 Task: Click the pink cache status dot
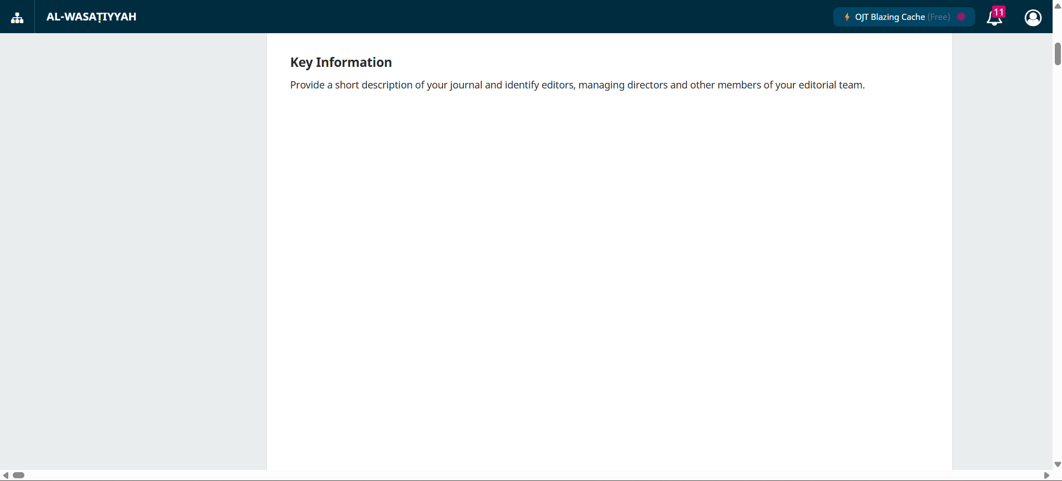[x=961, y=17]
